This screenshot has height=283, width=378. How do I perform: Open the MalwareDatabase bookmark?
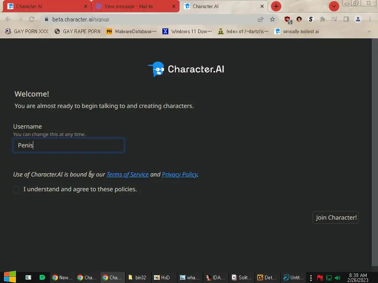[131, 31]
